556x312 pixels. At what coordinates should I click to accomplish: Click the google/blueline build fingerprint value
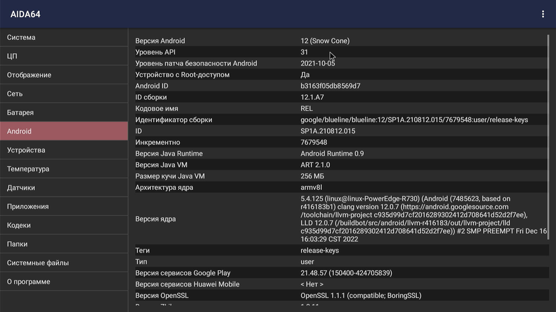(414, 120)
